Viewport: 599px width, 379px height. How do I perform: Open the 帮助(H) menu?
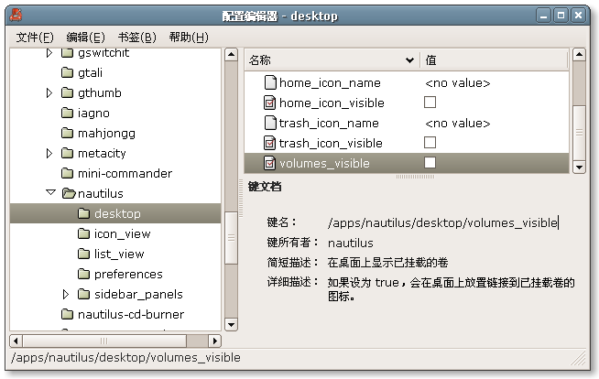point(189,38)
